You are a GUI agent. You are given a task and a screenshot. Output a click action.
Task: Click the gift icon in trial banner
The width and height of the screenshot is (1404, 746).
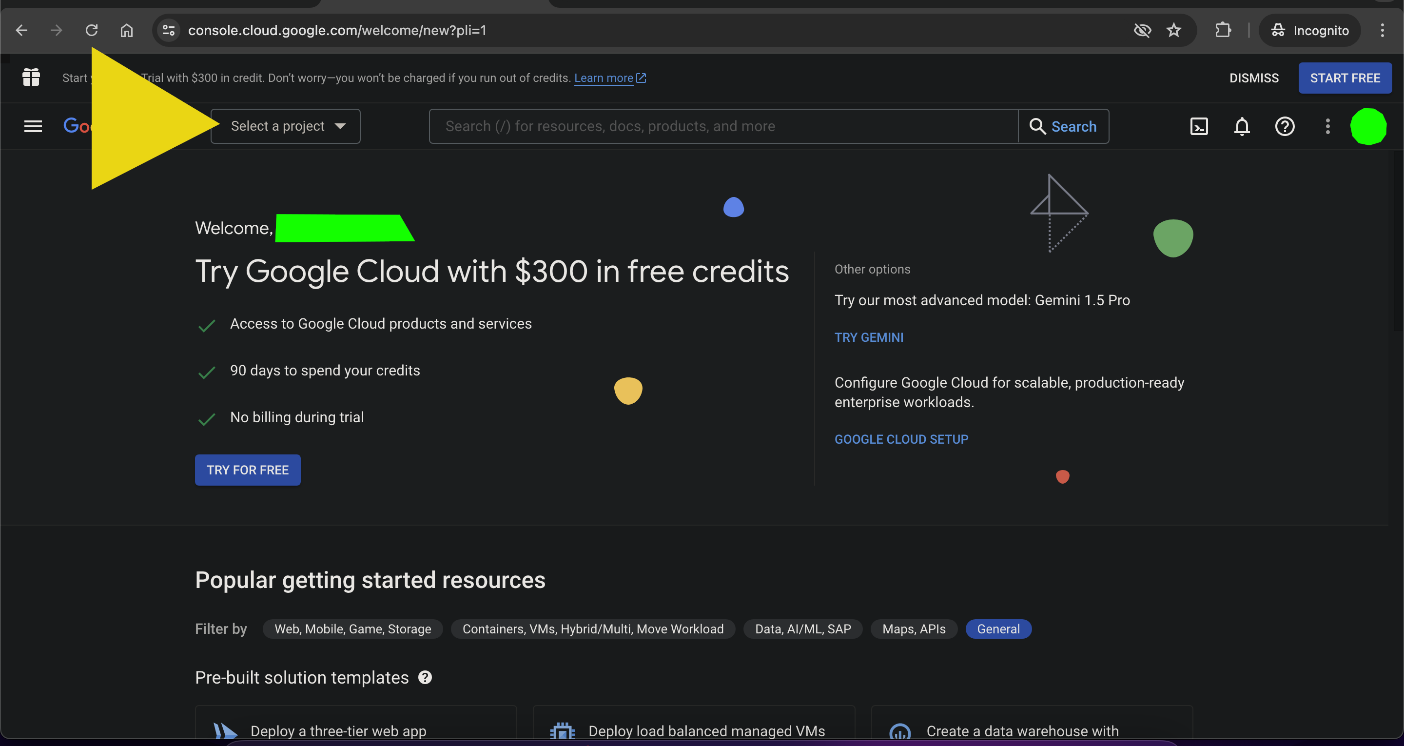[x=31, y=78]
